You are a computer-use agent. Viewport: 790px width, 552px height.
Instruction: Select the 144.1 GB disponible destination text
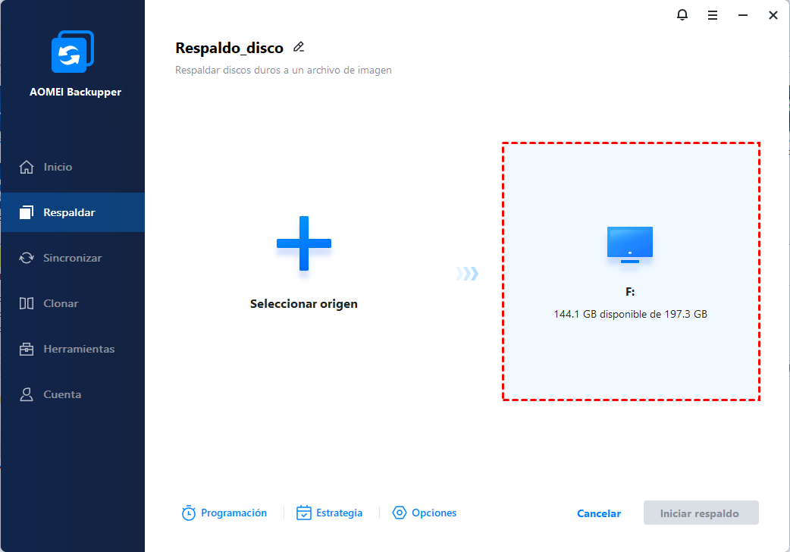point(630,314)
